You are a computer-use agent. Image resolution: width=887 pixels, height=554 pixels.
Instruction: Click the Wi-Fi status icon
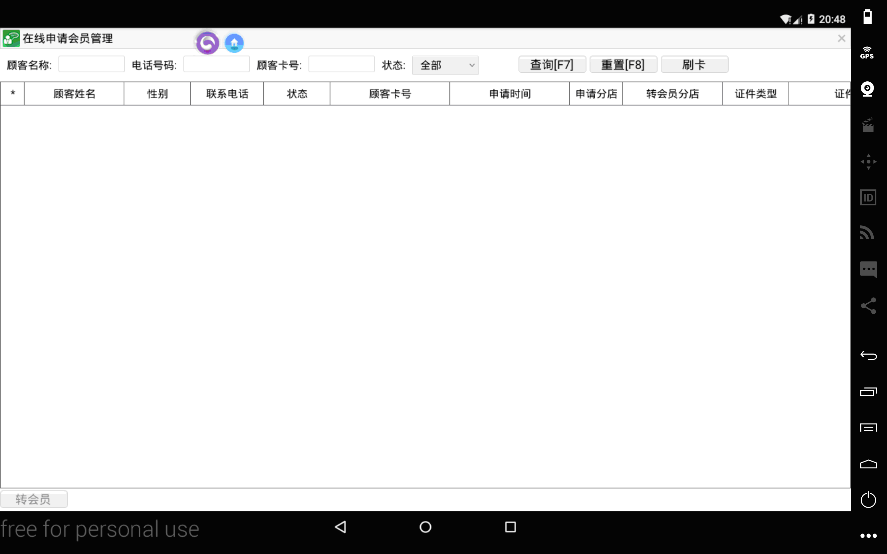click(x=785, y=19)
